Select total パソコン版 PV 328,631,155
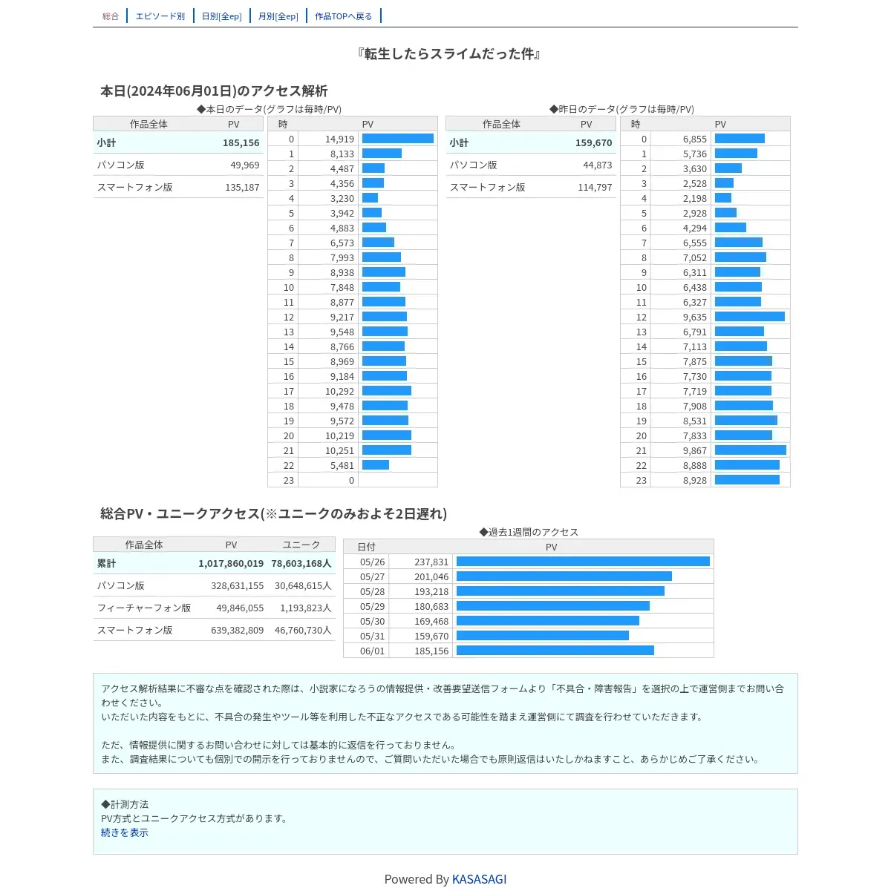 [x=238, y=585]
